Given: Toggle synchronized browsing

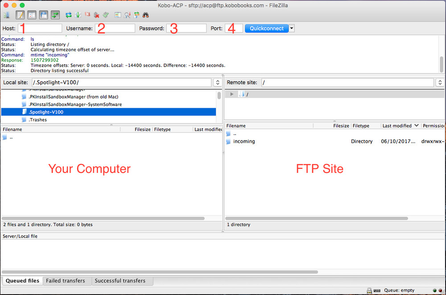Looking at the screenshot, I should click(x=137, y=14).
